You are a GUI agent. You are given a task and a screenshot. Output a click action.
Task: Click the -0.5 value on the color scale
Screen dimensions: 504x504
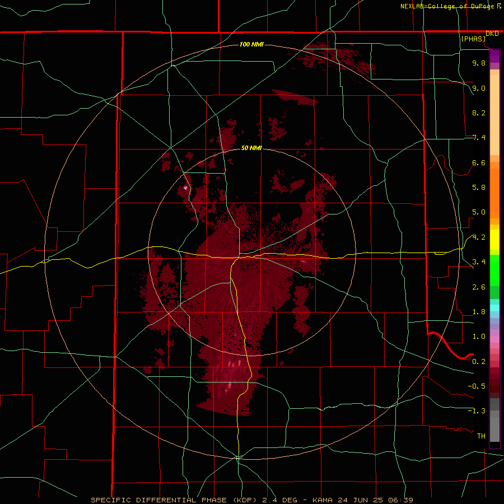coord(477,386)
